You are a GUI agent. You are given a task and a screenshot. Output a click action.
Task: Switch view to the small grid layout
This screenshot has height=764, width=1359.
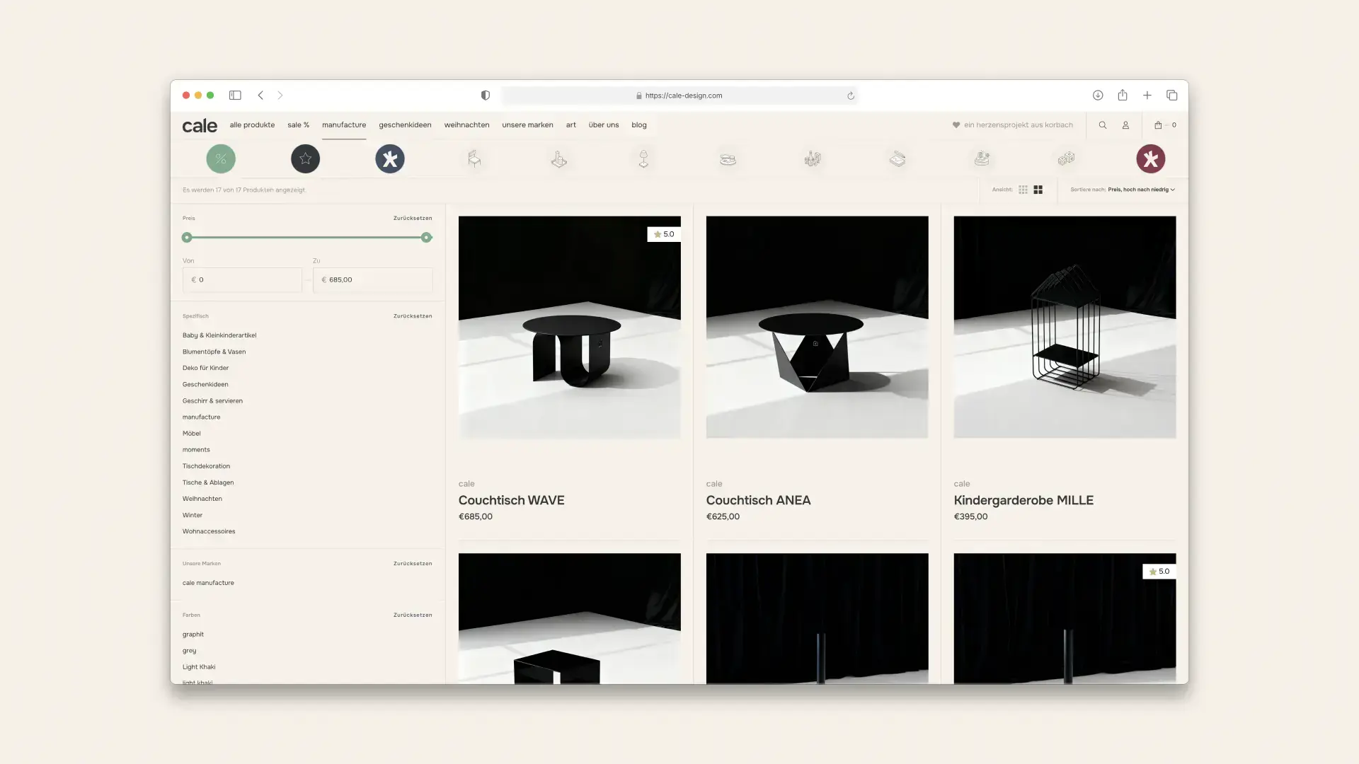(x=1023, y=190)
